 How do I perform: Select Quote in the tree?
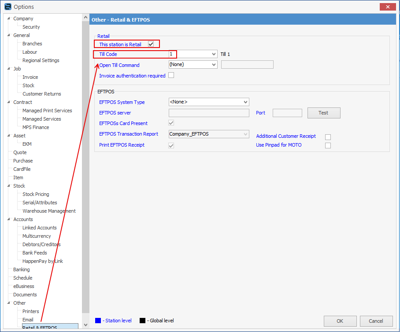20,152
